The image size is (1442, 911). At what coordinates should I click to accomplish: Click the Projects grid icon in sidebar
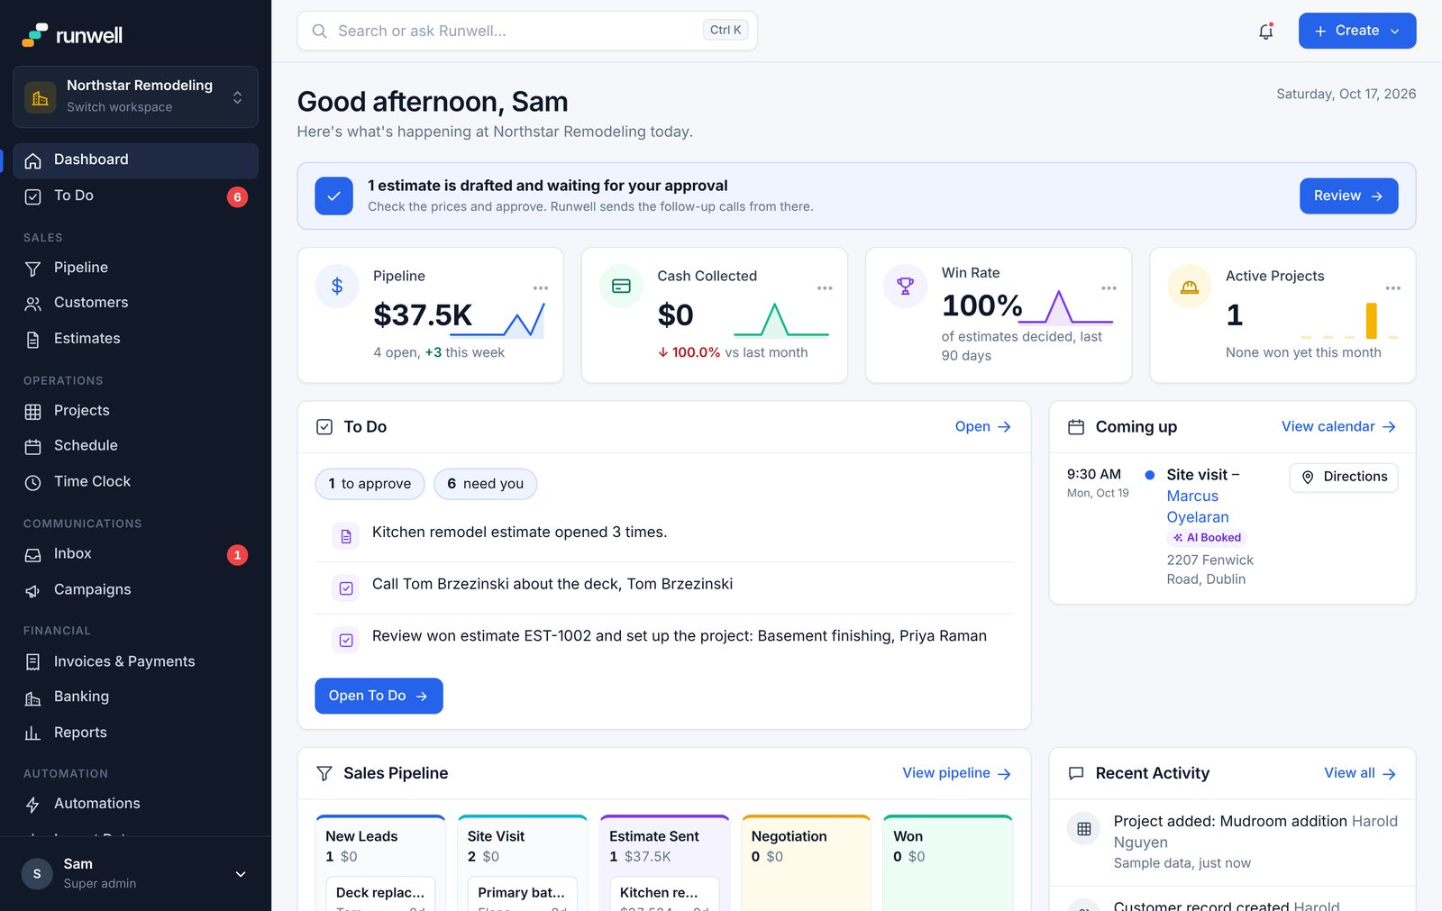pos(32,412)
